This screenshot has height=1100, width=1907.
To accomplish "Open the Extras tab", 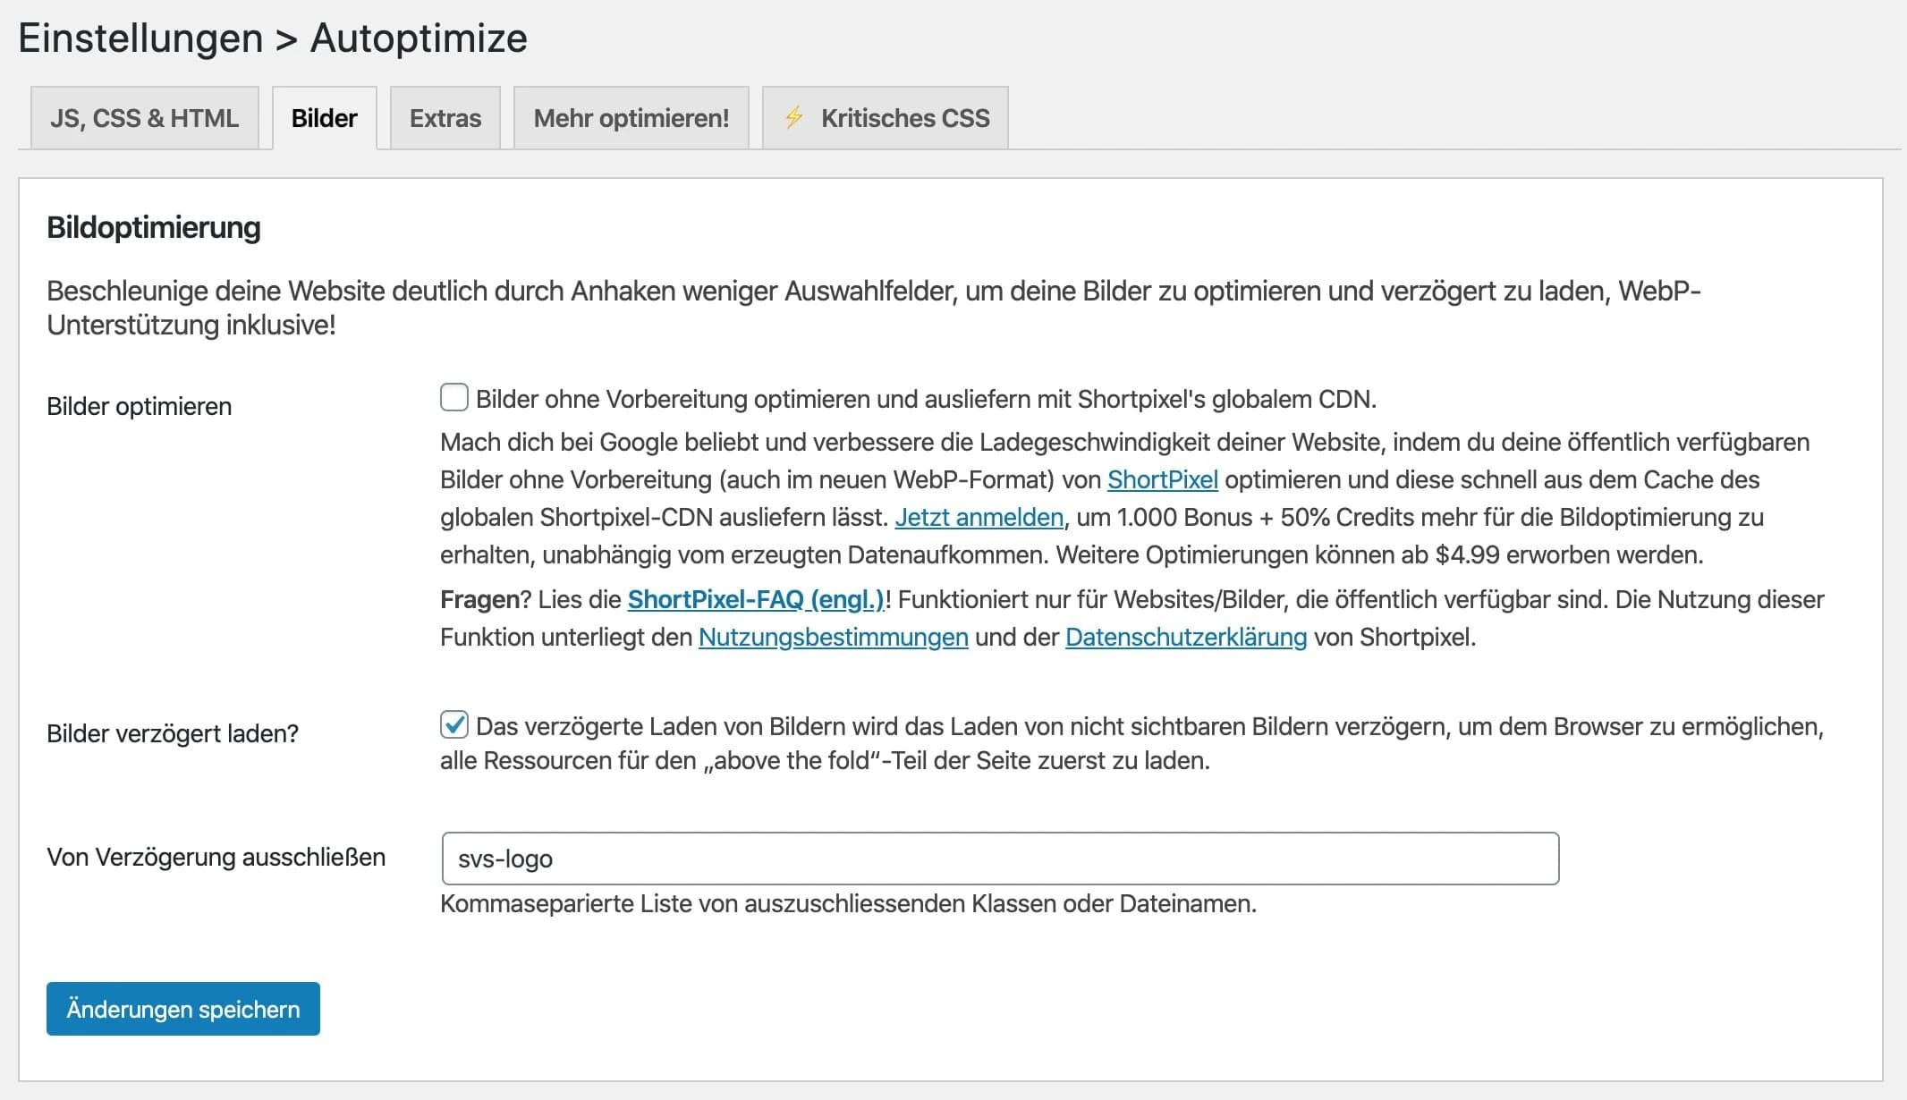I will coord(445,117).
